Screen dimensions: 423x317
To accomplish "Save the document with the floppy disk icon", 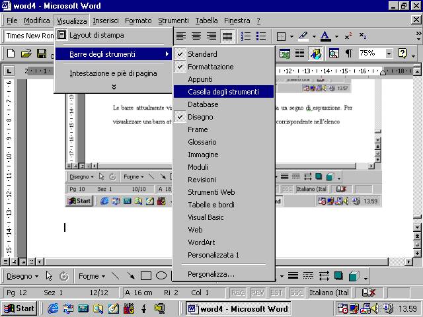I will click(42, 53).
